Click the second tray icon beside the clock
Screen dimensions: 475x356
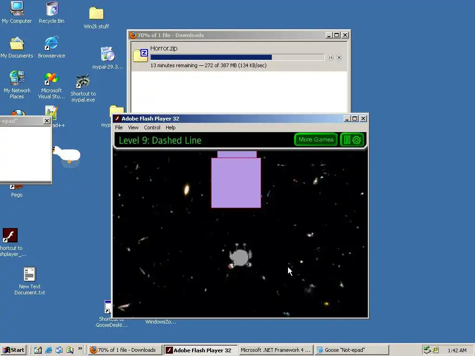click(436, 350)
